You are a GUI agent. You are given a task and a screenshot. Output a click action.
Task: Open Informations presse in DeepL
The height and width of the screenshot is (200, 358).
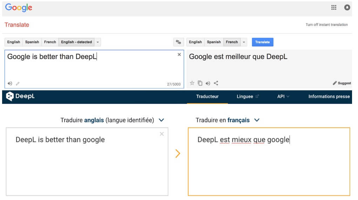329,96
